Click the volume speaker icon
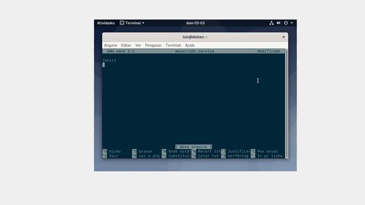 tap(278, 23)
